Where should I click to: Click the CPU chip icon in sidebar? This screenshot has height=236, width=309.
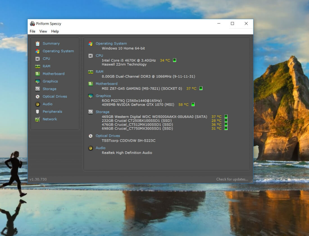[x=37, y=59]
